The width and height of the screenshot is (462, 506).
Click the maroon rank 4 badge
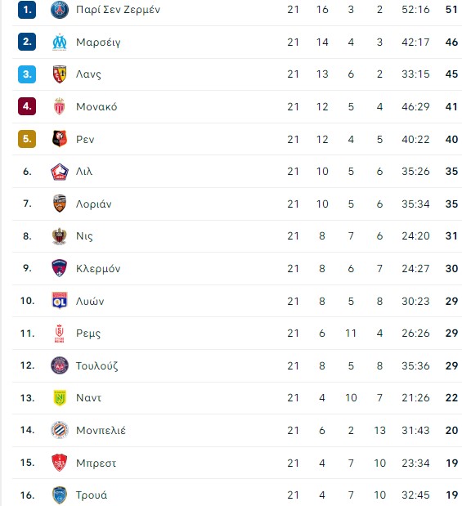click(27, 106)
